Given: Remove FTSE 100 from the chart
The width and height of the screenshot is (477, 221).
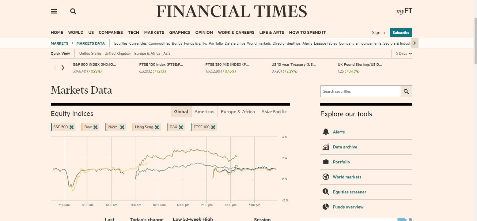Looking at the screenshot, I should pos(213,127).
